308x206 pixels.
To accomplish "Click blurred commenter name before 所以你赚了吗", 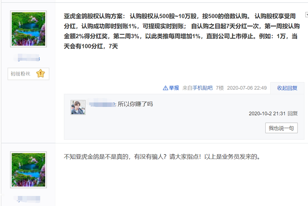I will [x=102, y=104].
